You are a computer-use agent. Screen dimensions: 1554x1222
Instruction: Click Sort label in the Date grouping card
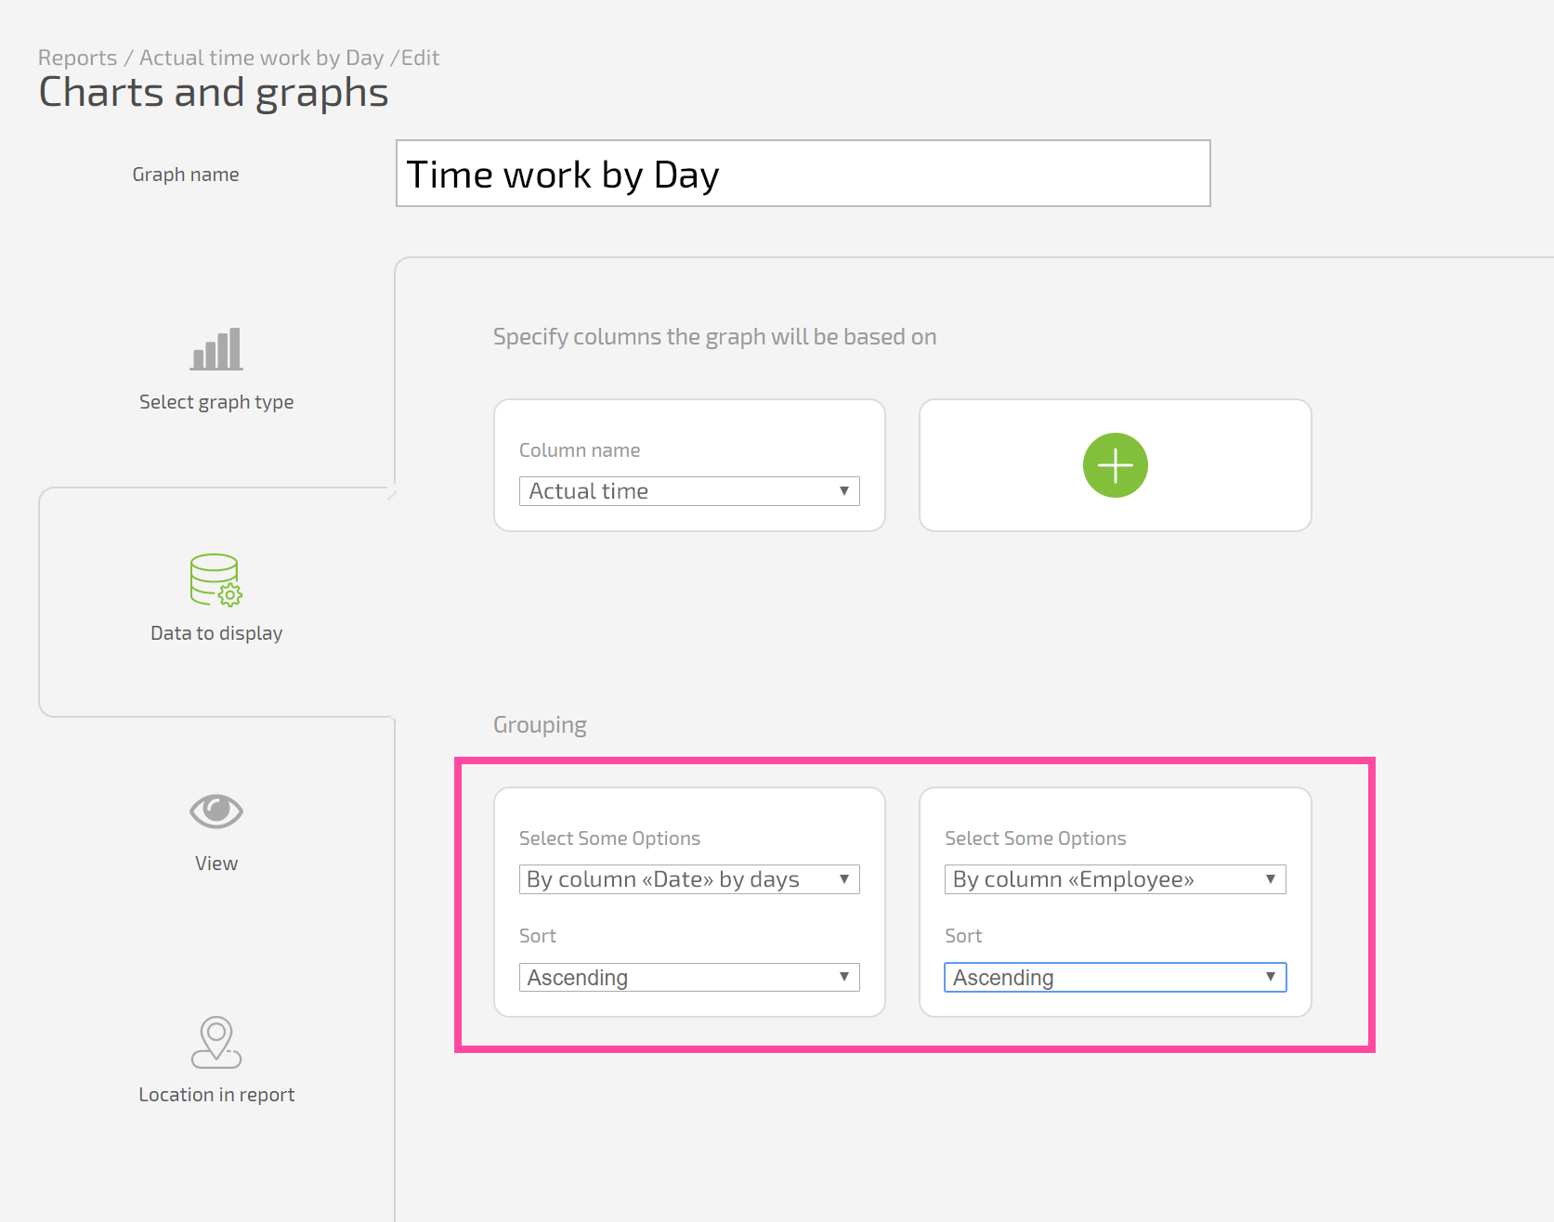click(x=538, y=936)
